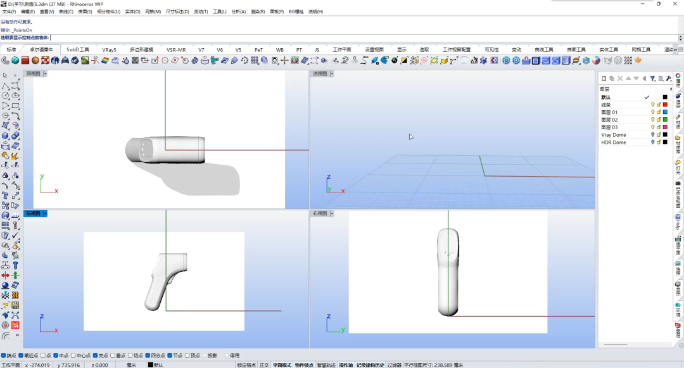Select the 图层 03 layer row
The image size is (684, 368).
click(635, 127)
